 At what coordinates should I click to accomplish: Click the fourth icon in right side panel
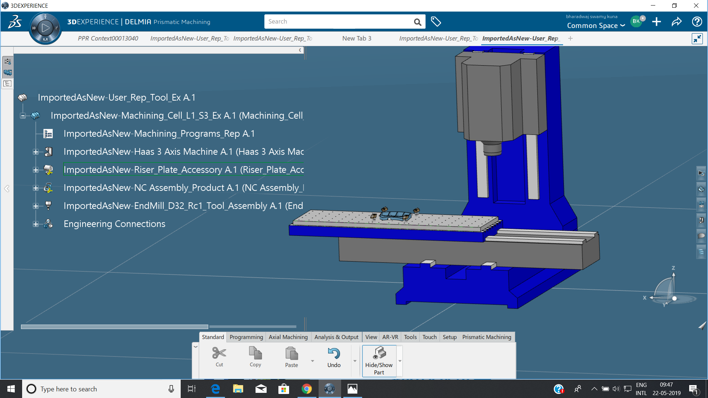[701, 220]
